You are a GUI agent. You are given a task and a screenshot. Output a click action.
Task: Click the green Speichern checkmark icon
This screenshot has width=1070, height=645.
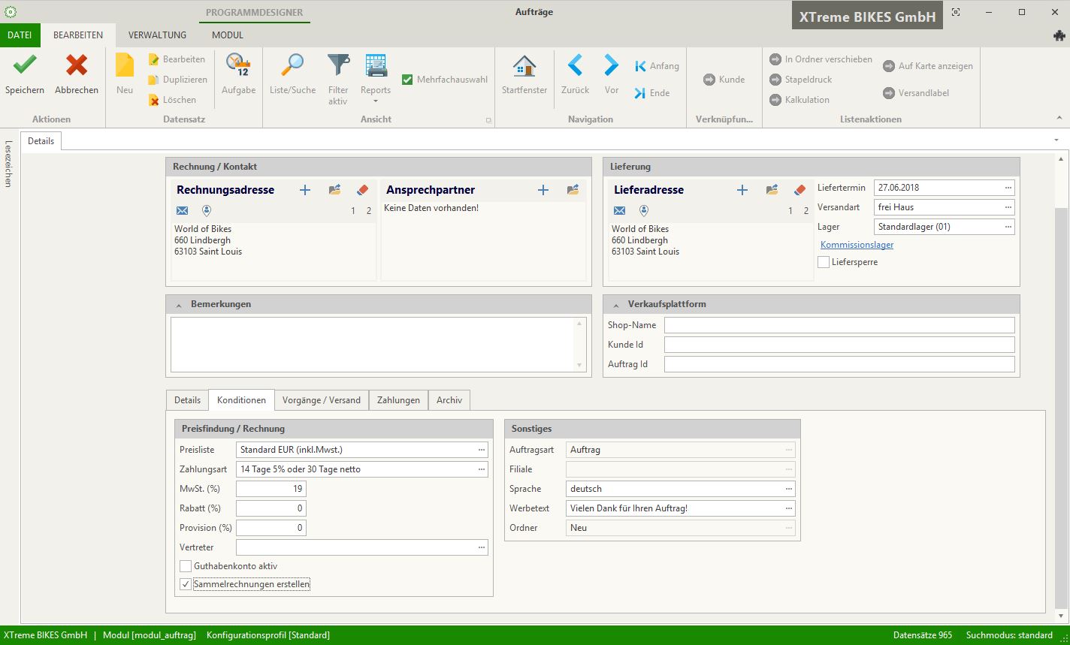(25, 66)
